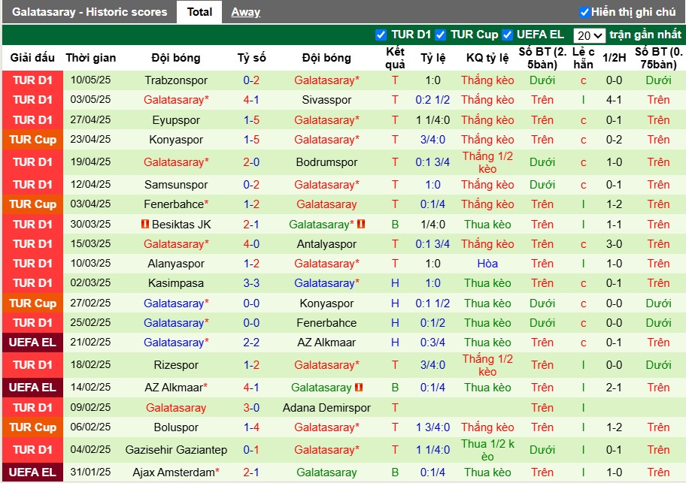Click the Giải đấu column header

pyautogui.click(x=32, y=58)
